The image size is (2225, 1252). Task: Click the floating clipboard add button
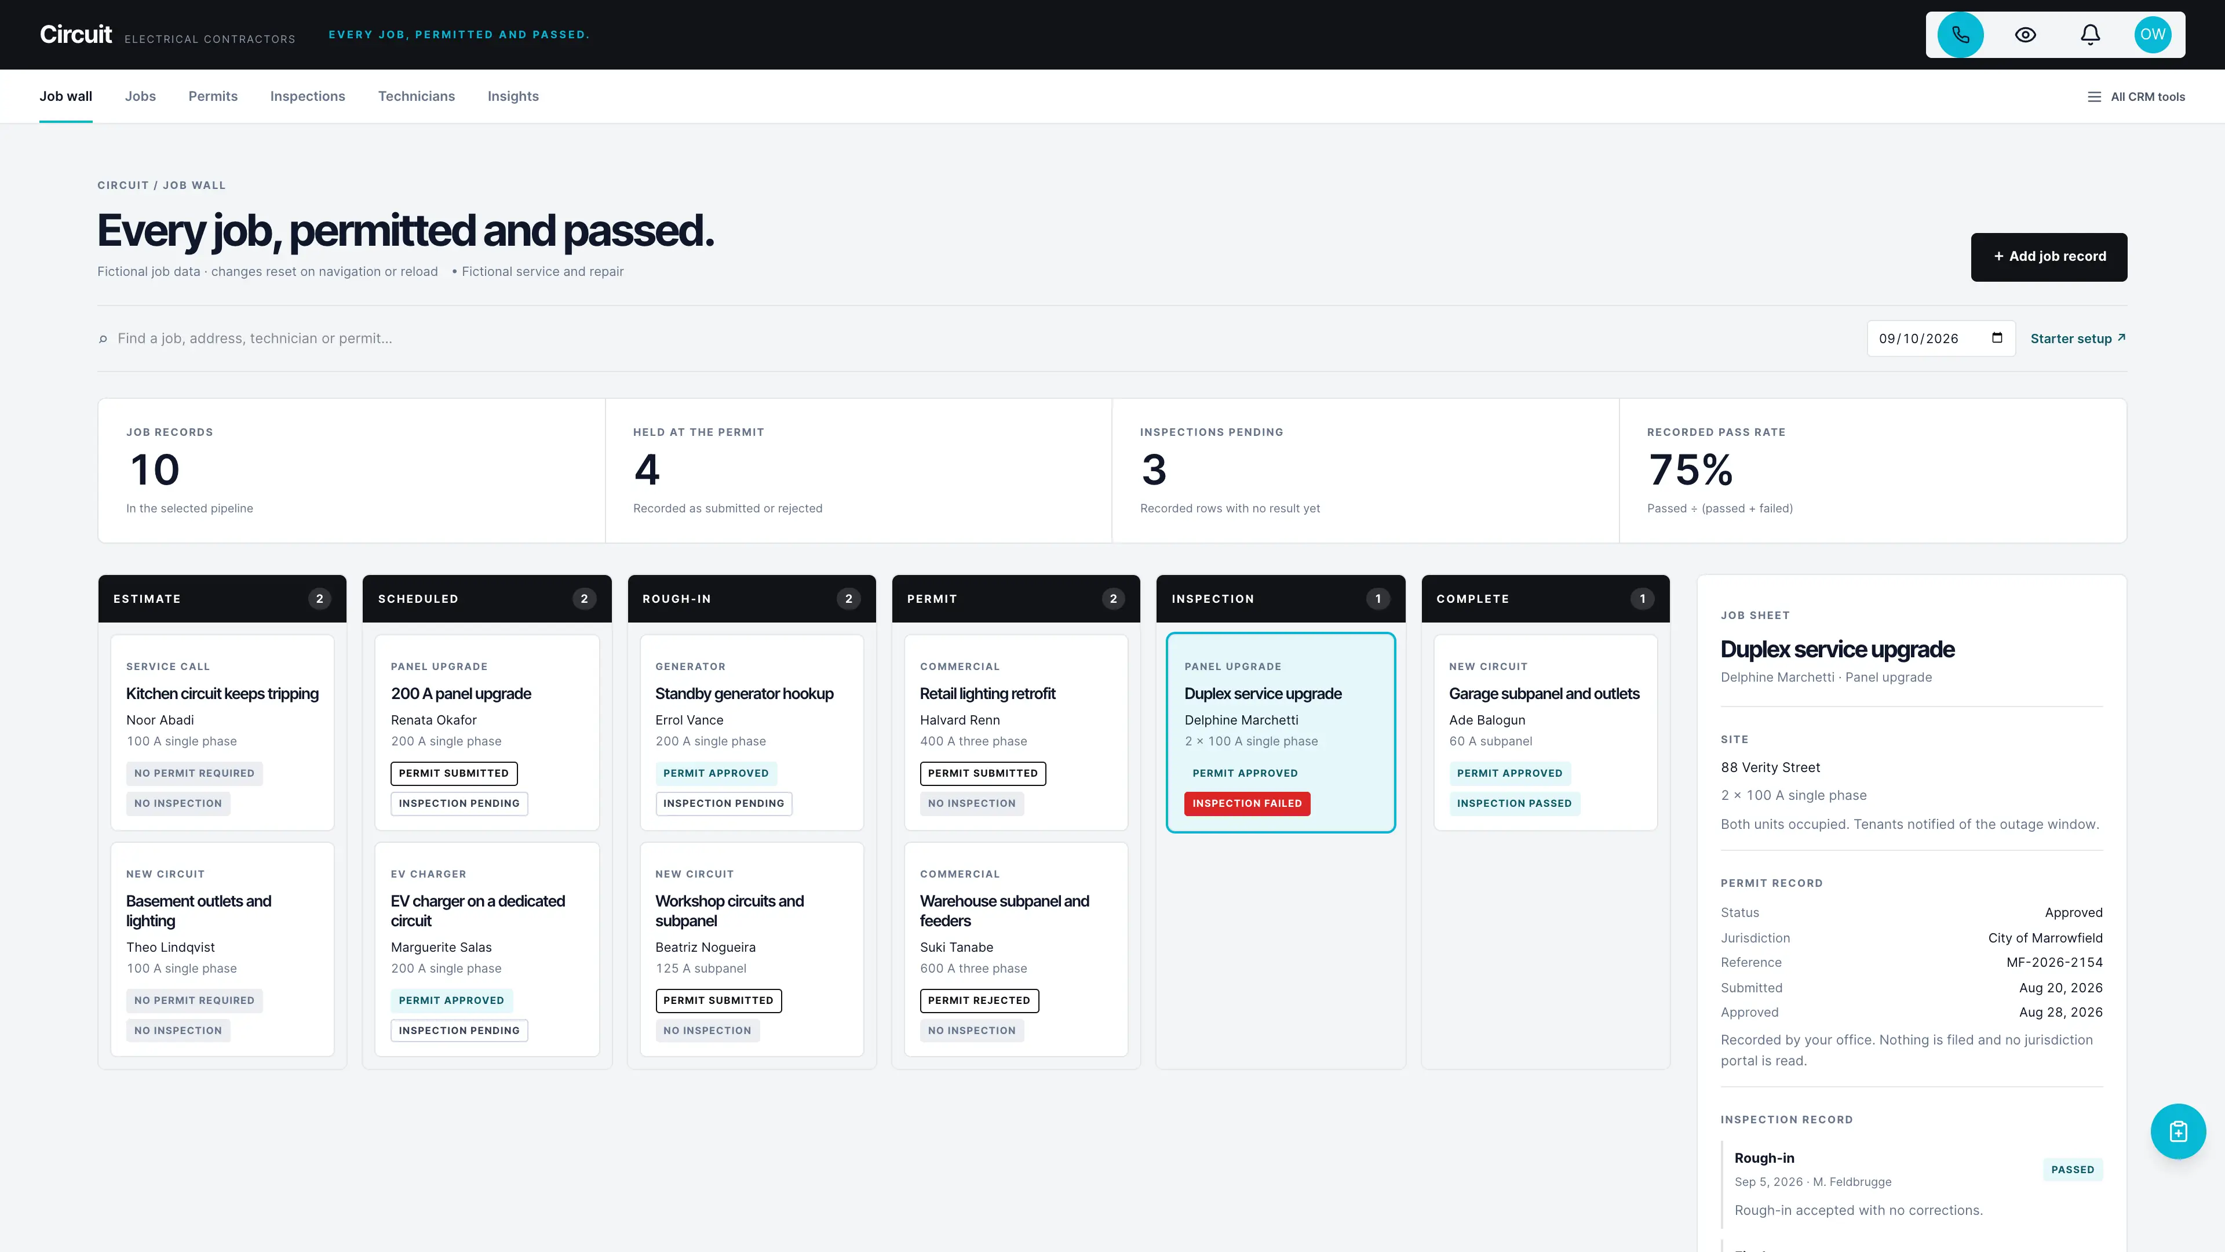[x=2177, y=1131]
